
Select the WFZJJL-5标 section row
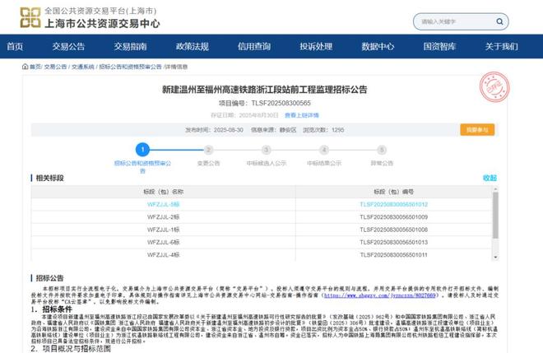(x=163, y=203)
